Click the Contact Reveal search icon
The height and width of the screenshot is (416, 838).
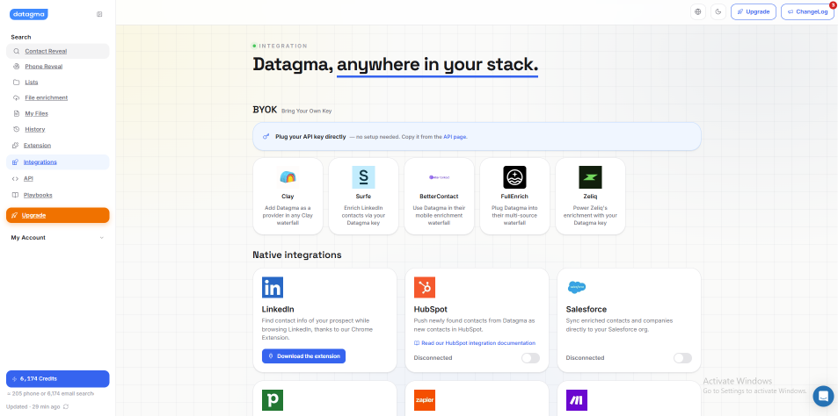(x=17, y=51)
